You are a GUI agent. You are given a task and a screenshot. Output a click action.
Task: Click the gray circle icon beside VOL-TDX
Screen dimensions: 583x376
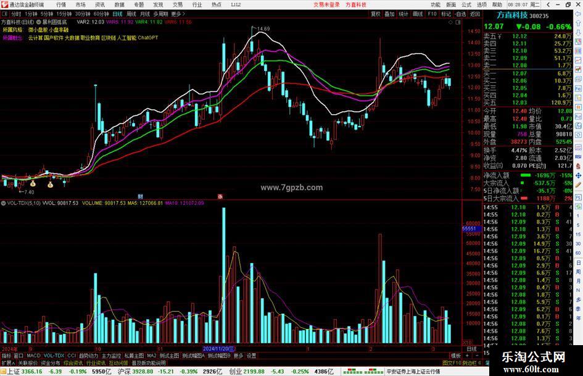point(3,203)
